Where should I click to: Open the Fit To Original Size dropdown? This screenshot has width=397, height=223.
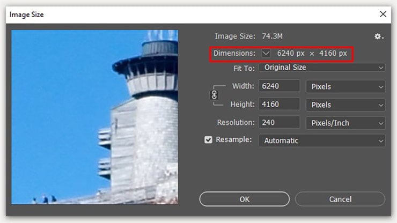point(322,68)
